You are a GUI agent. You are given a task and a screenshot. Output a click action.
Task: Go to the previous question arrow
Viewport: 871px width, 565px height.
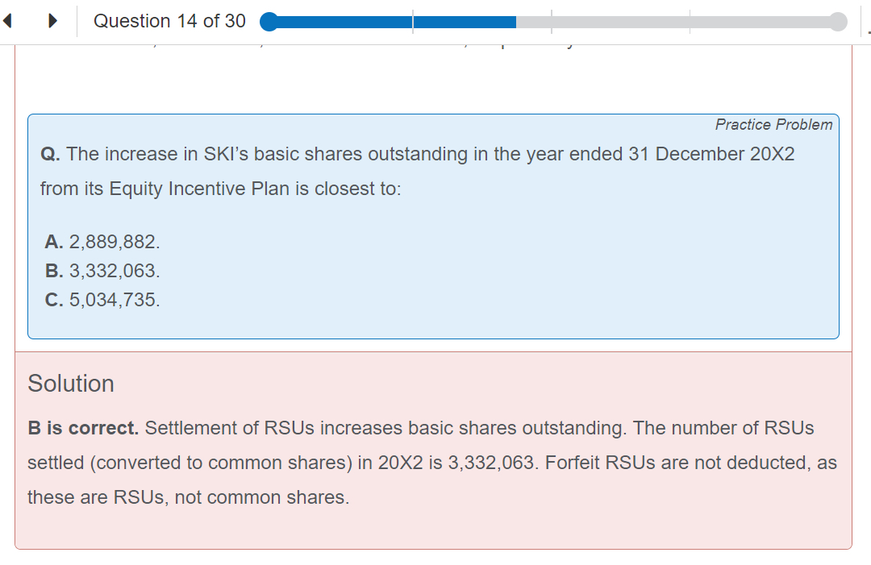[x=10, y=22]
